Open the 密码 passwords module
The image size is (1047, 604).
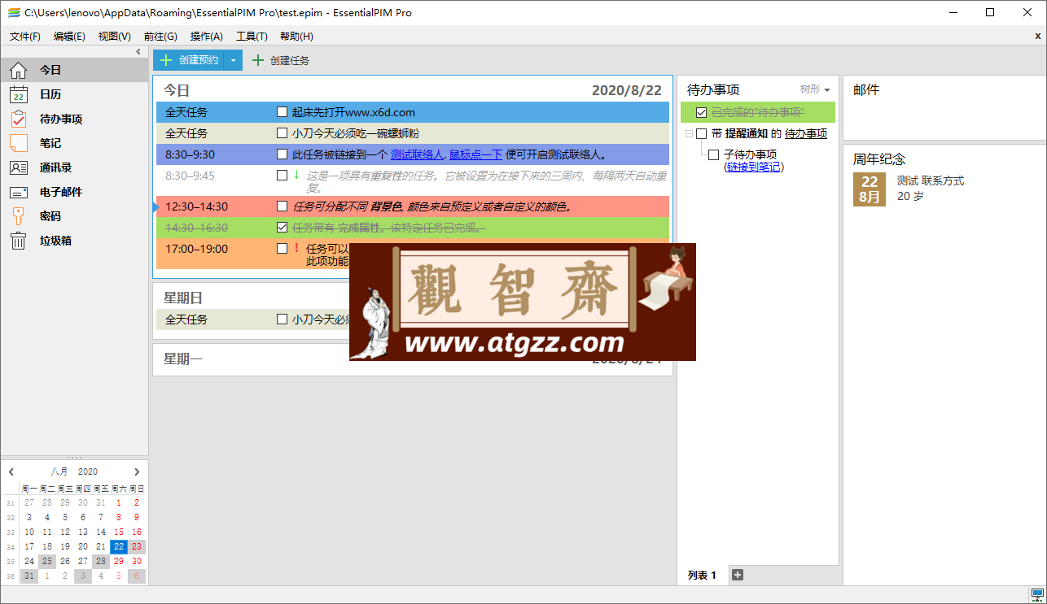tap(74, 216)
